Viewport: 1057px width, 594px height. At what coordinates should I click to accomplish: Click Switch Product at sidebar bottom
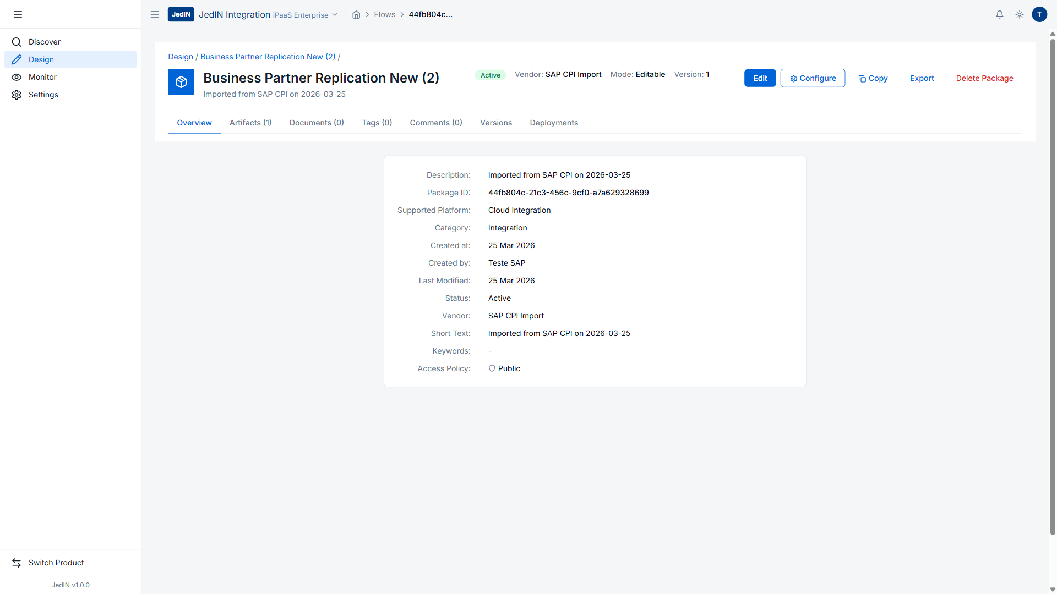(x=56, y=563)
